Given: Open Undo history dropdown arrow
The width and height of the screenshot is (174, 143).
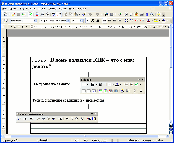Looking at the screenshot, I should 94,14.
